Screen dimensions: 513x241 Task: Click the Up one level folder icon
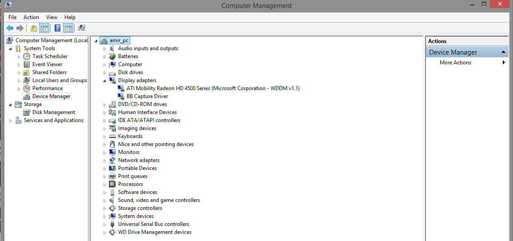tap(34, 28)
